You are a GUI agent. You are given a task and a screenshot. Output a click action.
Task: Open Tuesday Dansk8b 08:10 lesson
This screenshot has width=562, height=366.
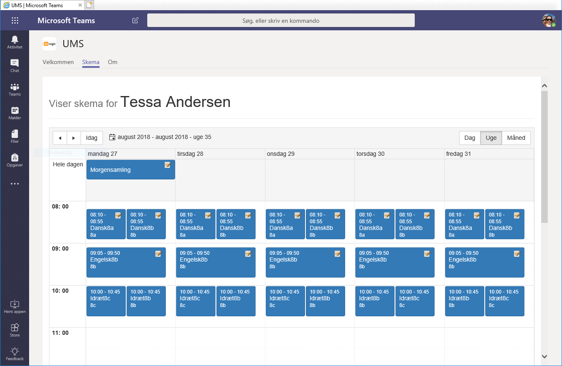236,224
